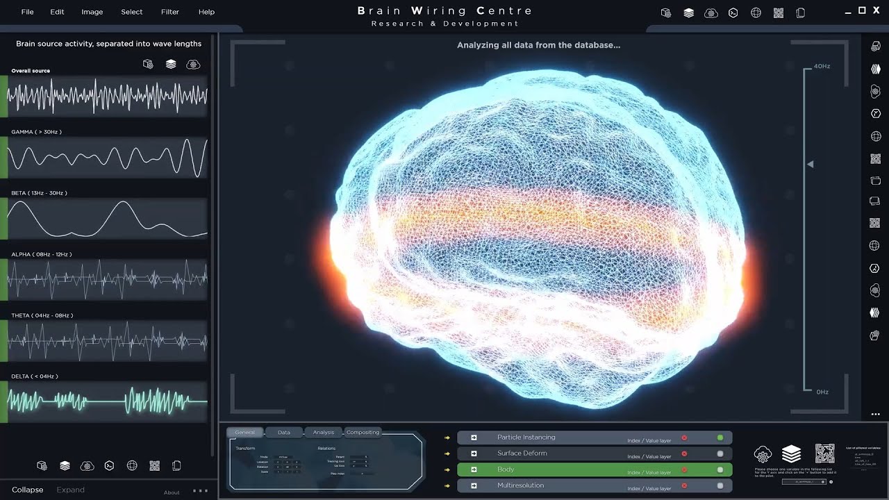The width and height of the screenshot is (889, 500).
Task: Click the red X on Particle Instancing row
Action: (684, 437)
